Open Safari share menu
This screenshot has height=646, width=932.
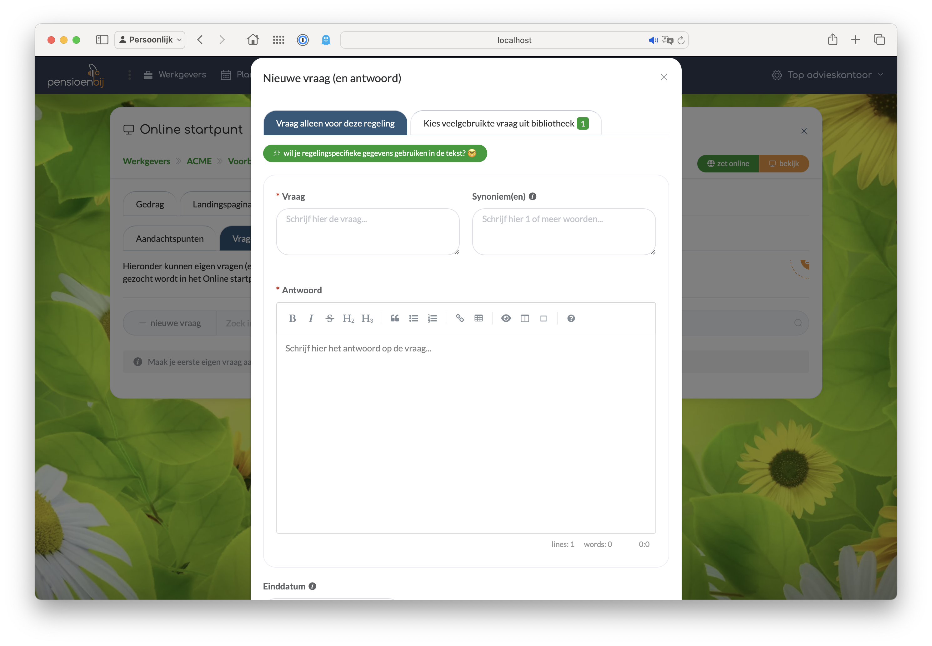click(833, 39)
